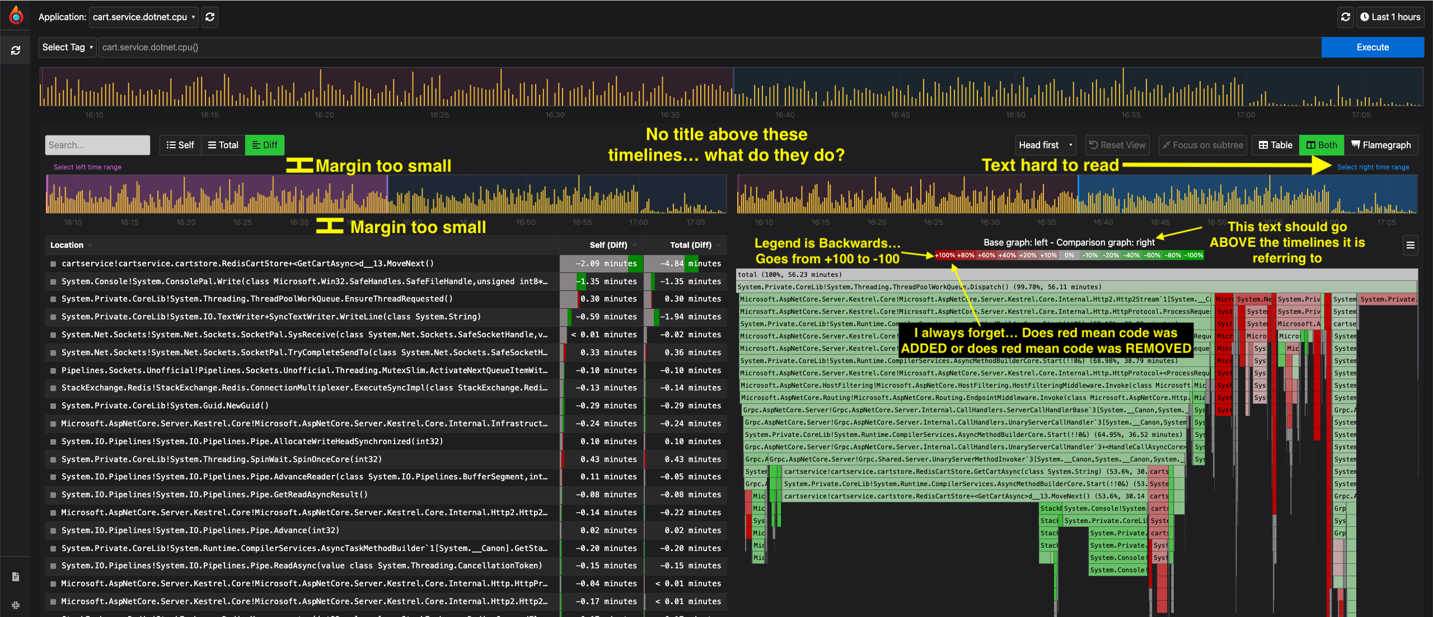Select the Pipe.Advance(int32) table row
Viewport: 1433px width, 617px height.
click(x=386, y=530)
